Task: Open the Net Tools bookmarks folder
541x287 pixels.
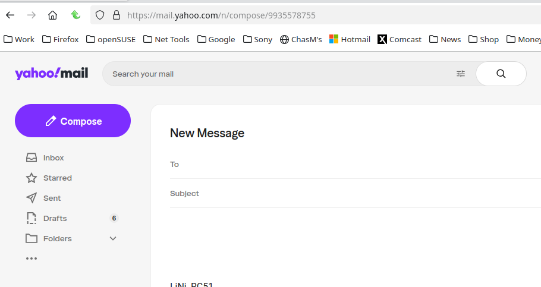Action: coord(166,39)
